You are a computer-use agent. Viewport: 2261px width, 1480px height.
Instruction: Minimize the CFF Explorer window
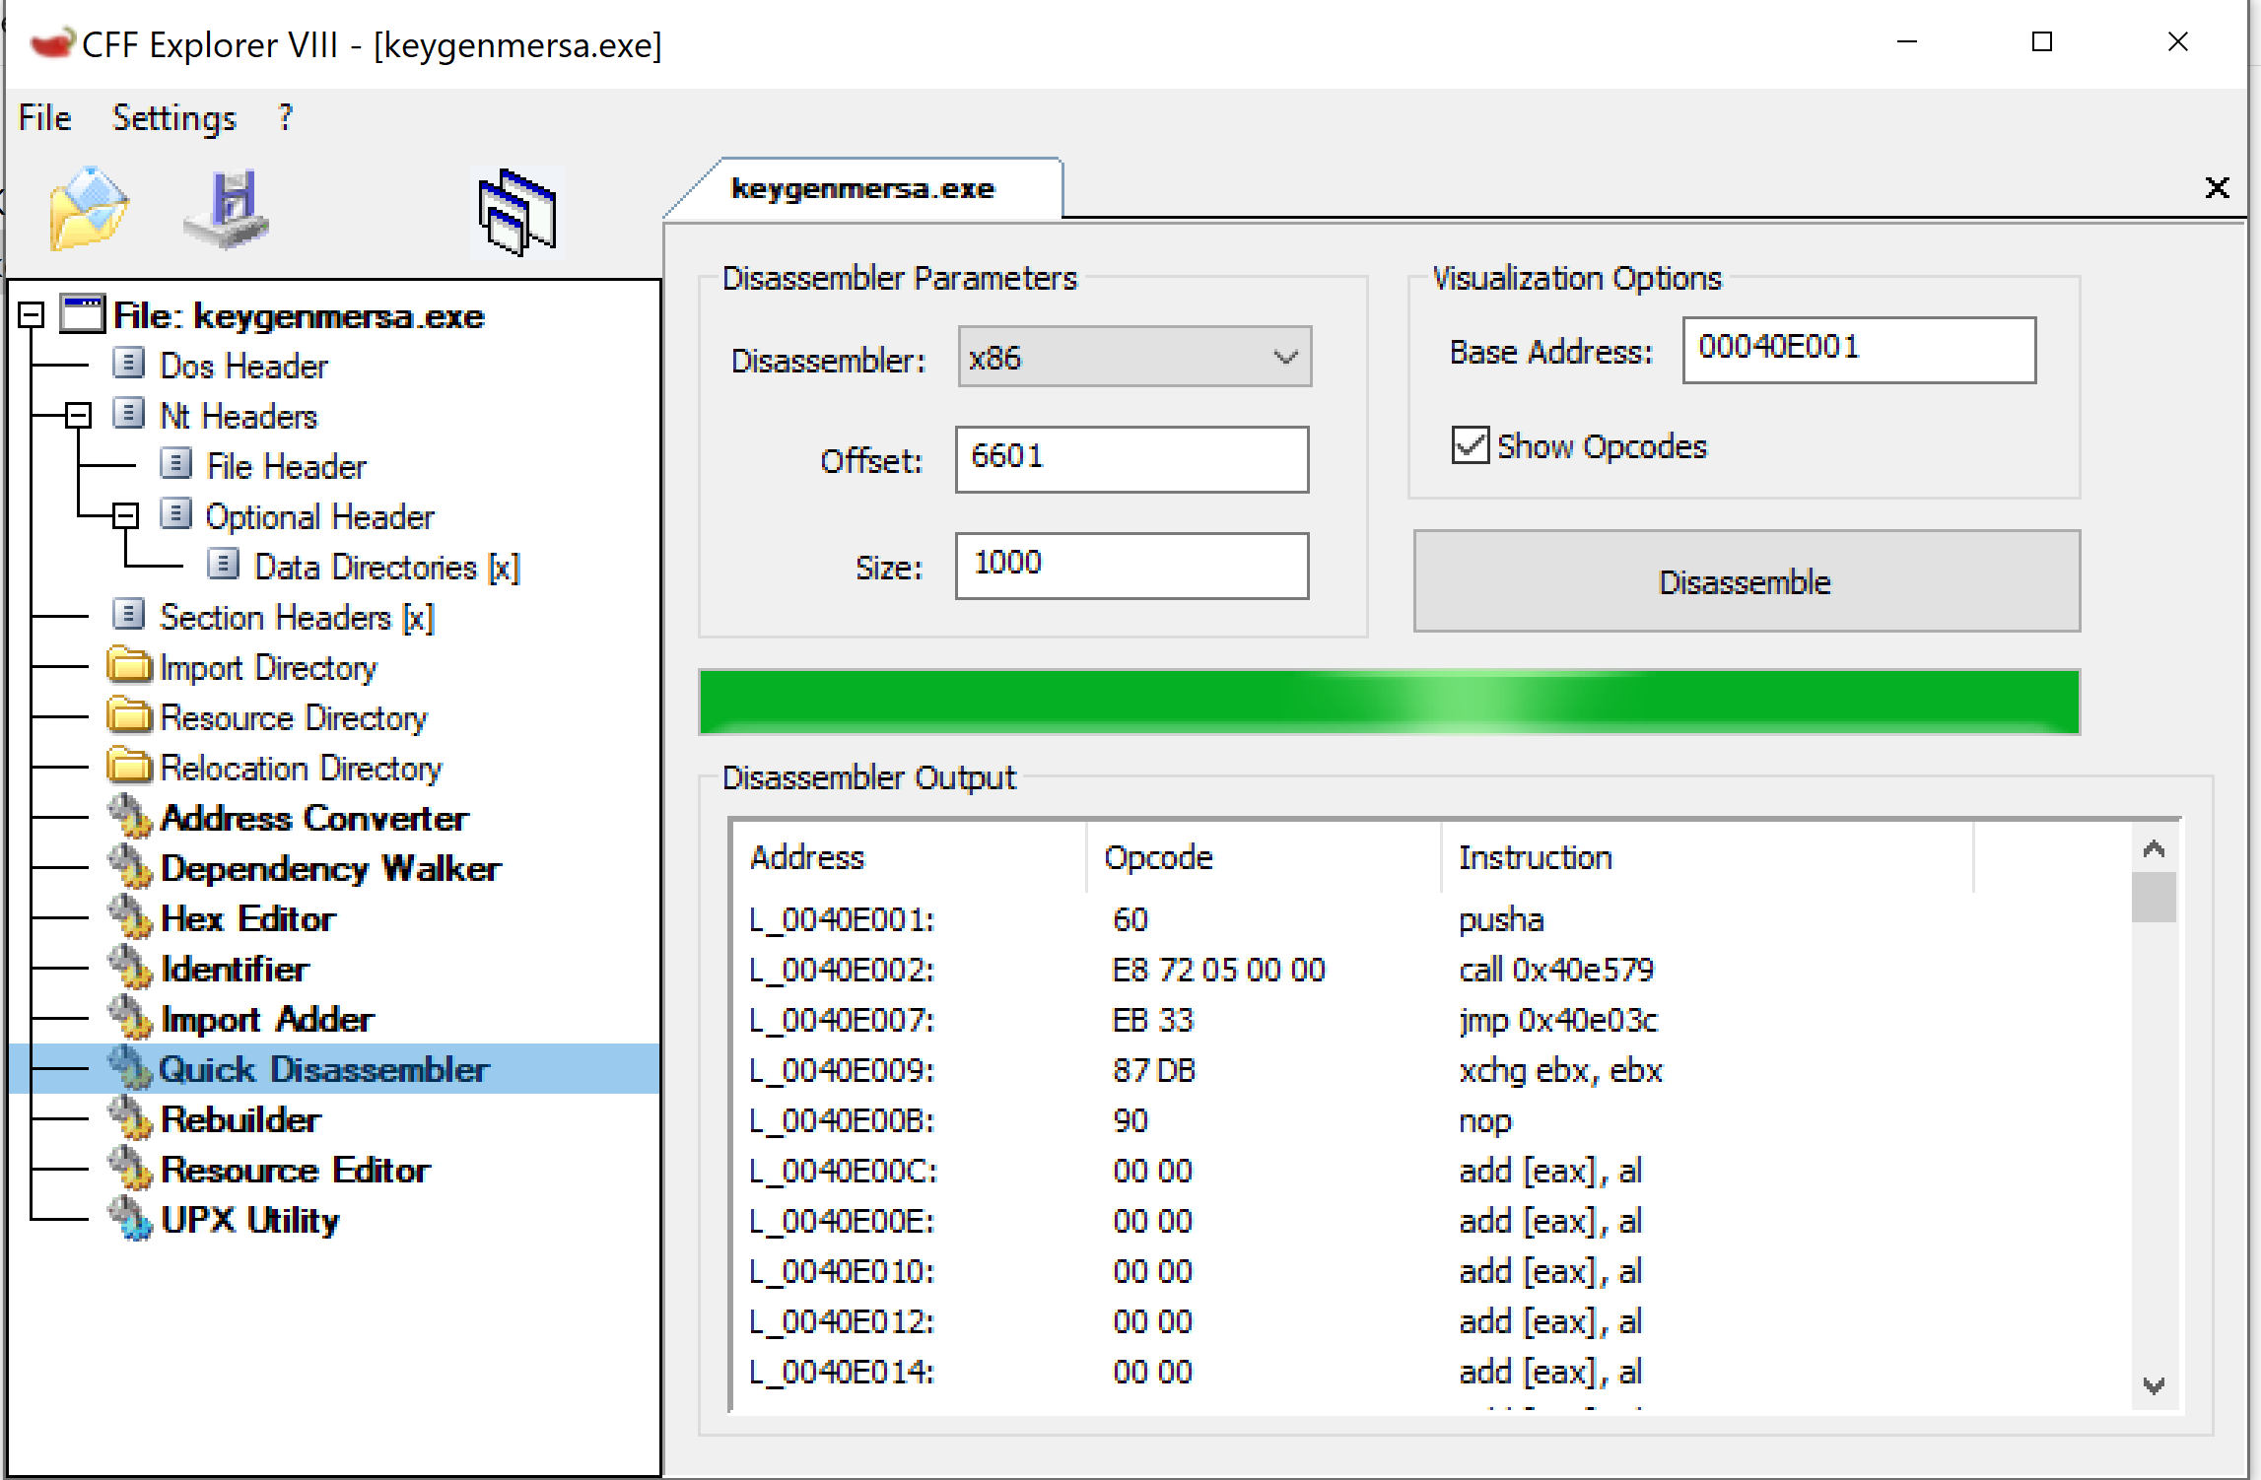pos(1907,42)
